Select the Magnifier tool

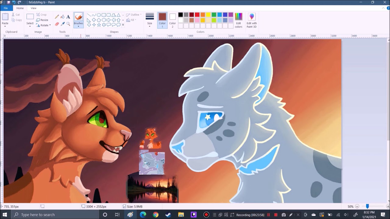[x=68, y=24]
